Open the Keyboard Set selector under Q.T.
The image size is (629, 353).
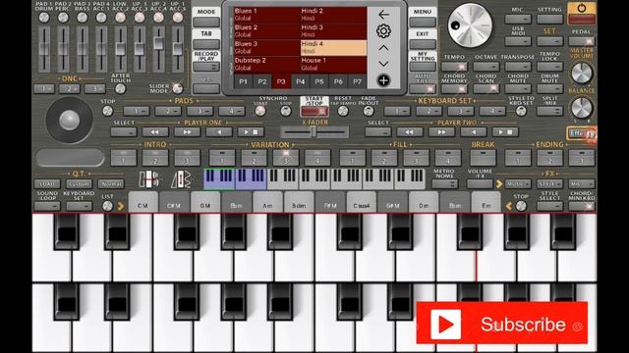click(79, 206)
